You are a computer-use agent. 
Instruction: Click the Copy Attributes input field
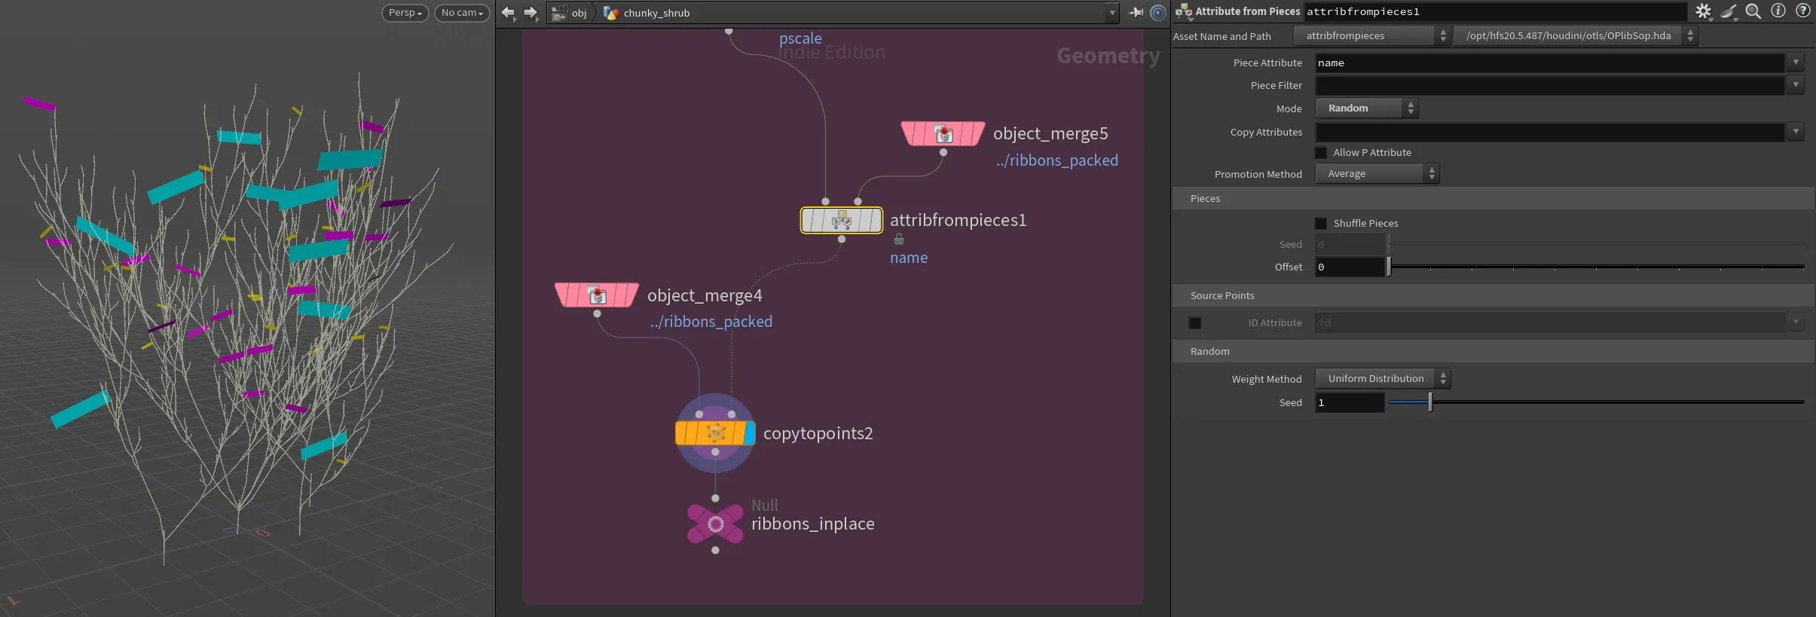(1549, 133)
